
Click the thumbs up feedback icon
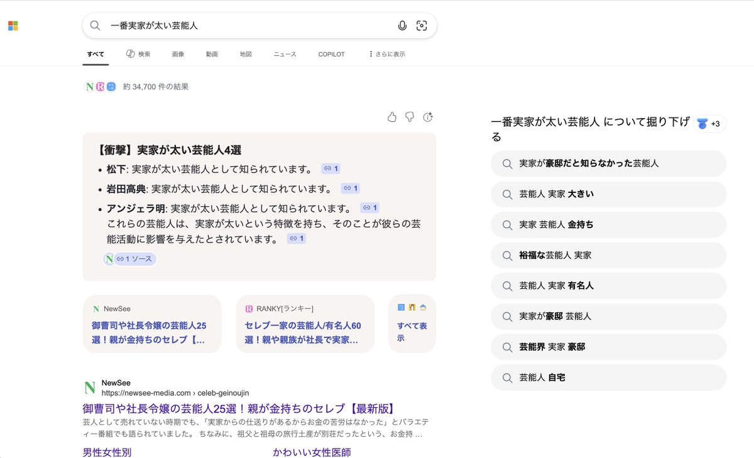click(x=392, y=117)
